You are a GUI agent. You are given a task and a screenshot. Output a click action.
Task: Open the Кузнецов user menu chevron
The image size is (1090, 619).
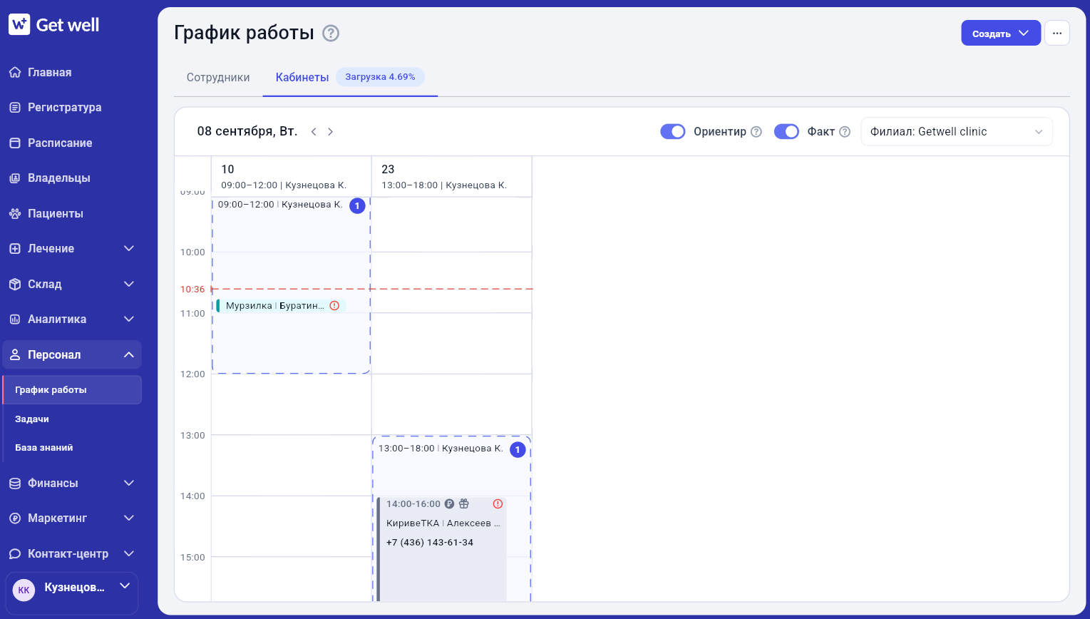coord(125,586)
